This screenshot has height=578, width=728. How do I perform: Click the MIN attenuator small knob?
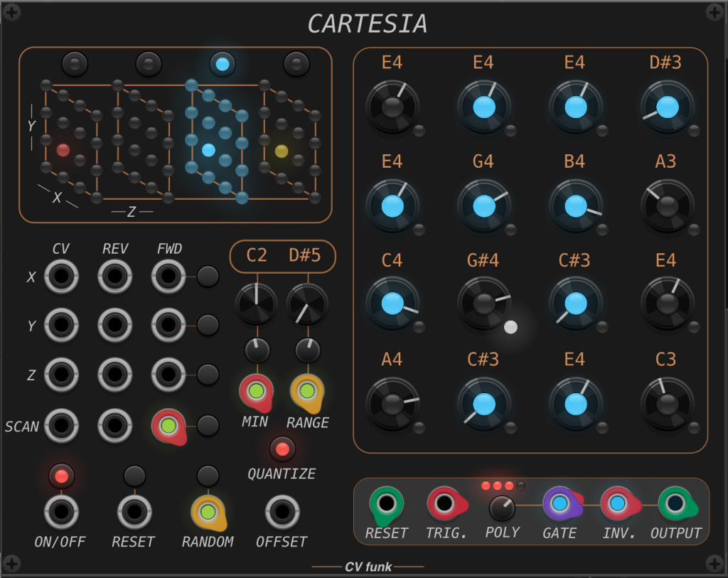257,350
